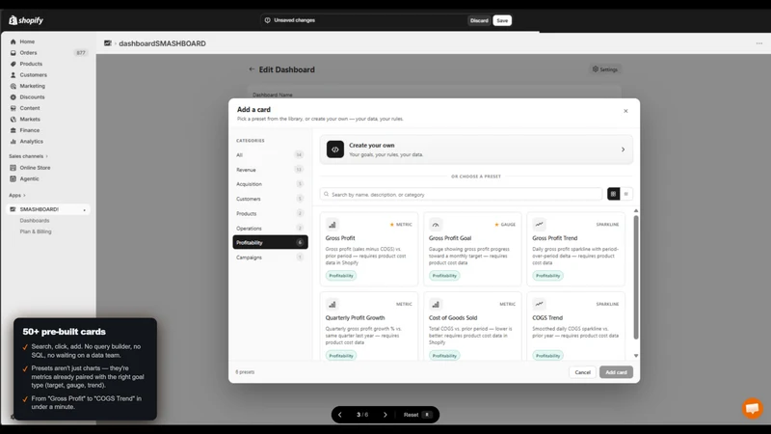Select the Operations category
The image size is (771, 434).
click(x=270, y=229)
